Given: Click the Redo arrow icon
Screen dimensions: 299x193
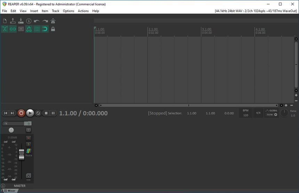Looking at the screenshot, I should point(45,21).
